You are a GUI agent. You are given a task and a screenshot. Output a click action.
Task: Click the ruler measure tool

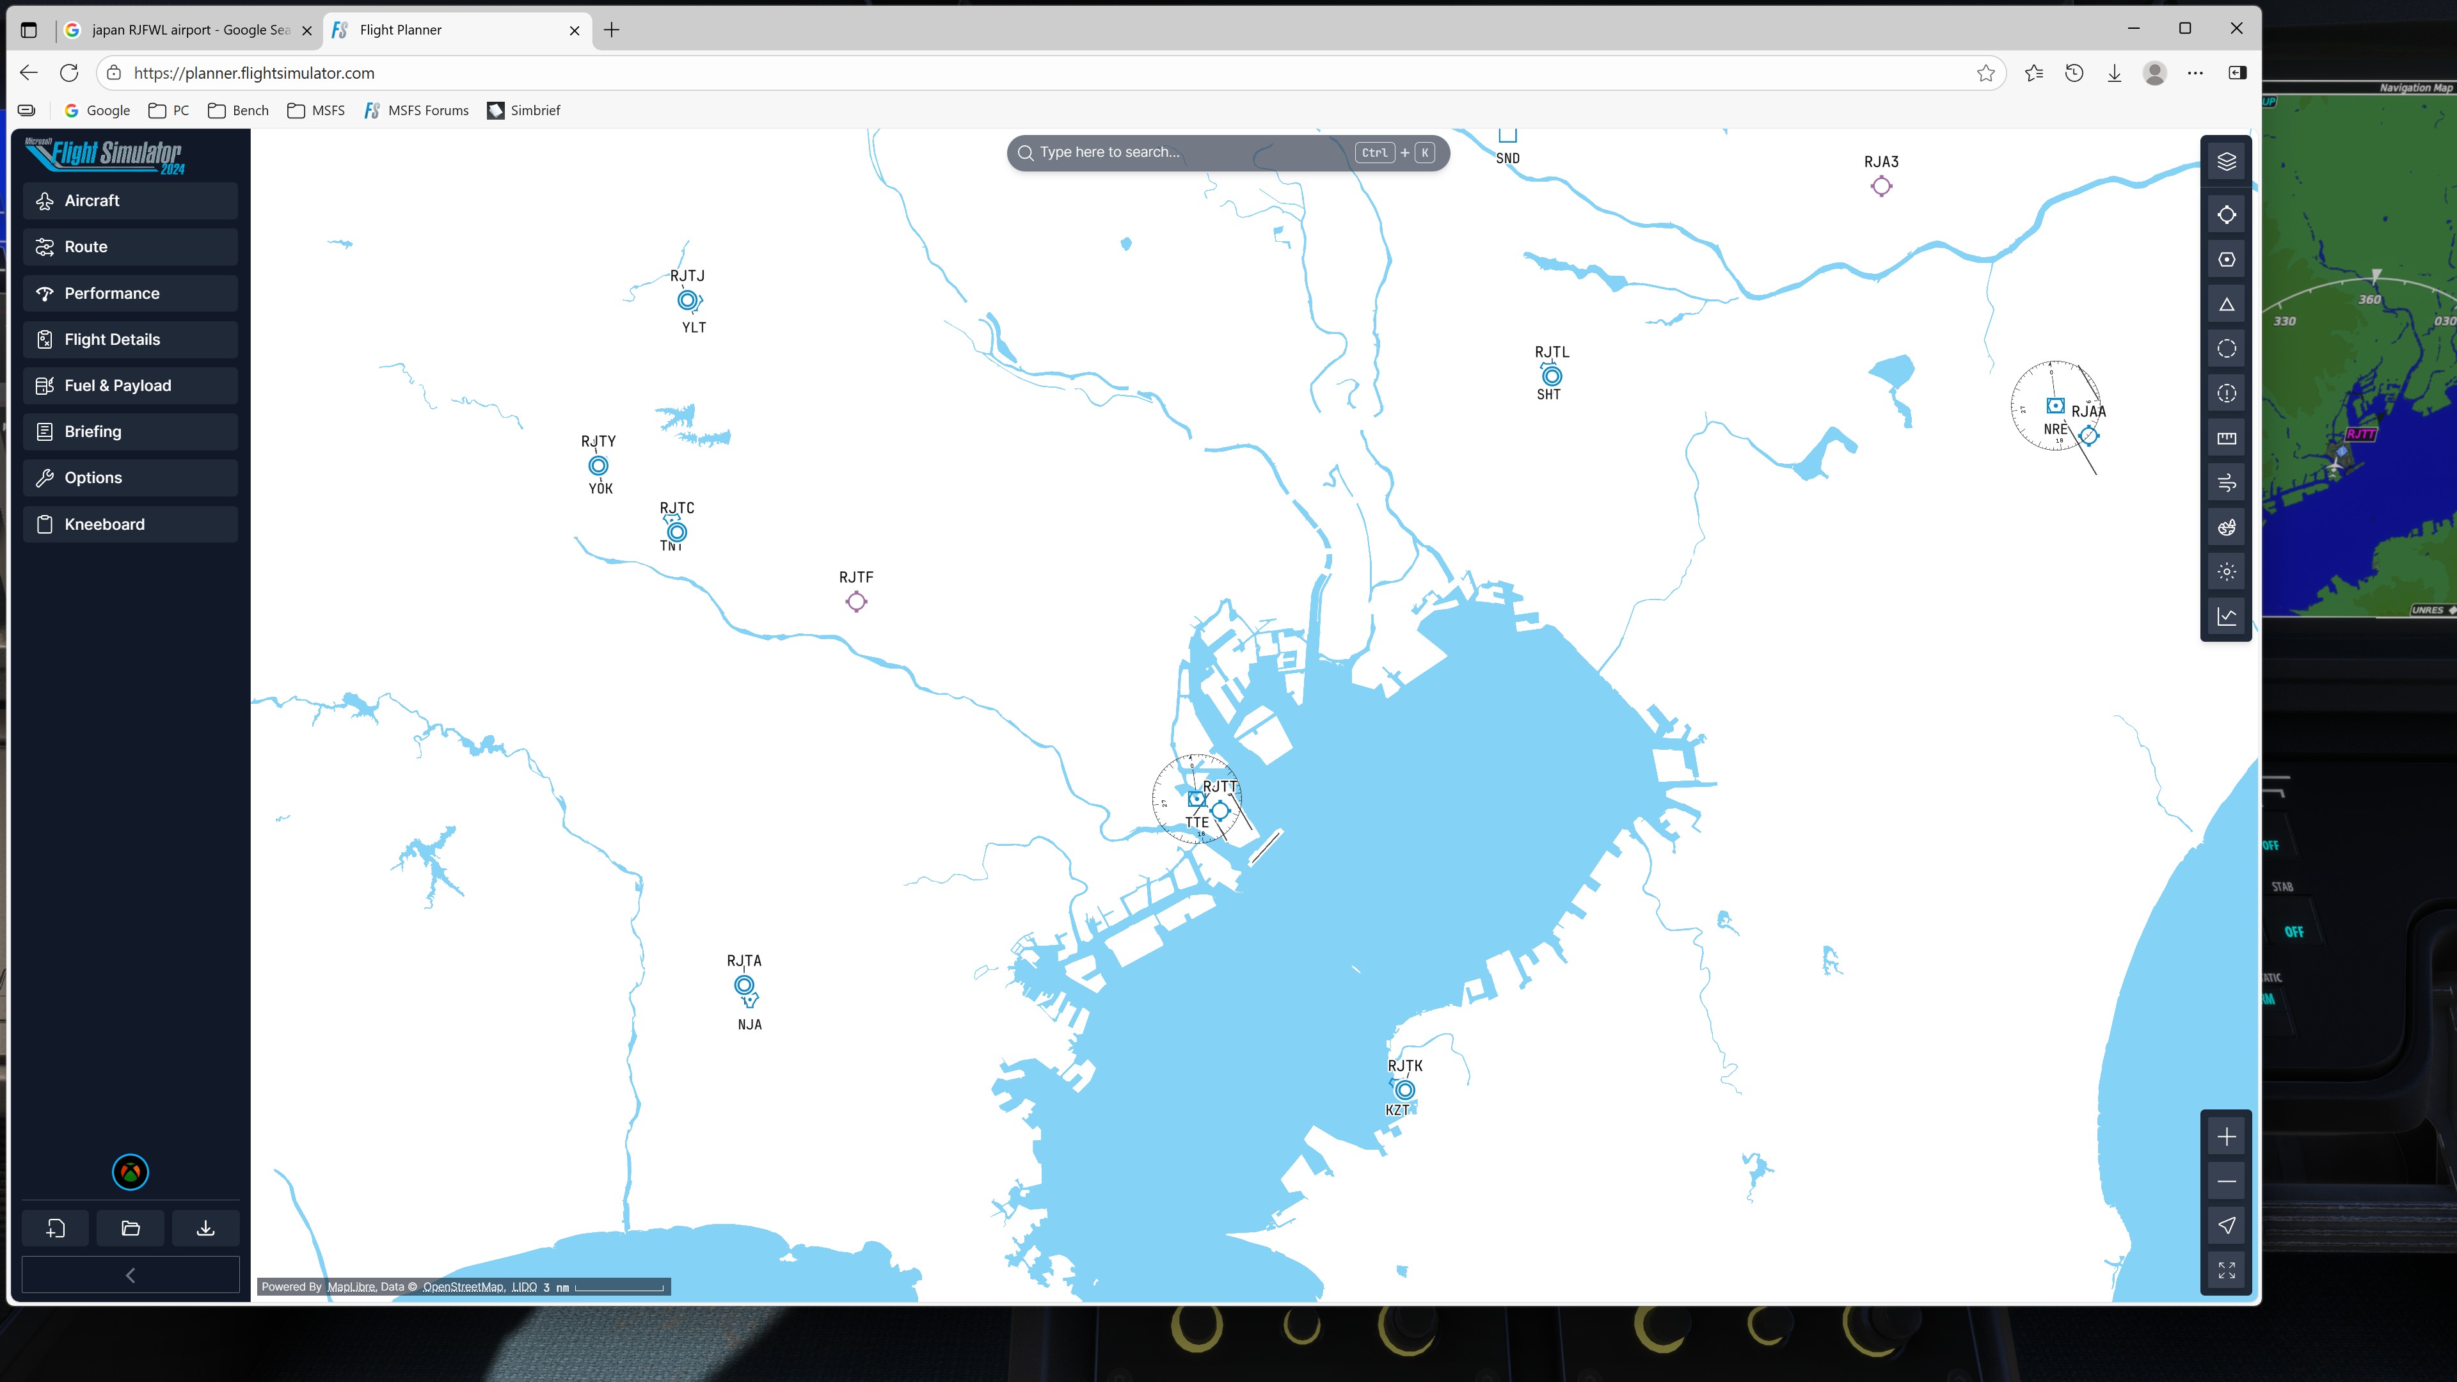coord(2226,438)
